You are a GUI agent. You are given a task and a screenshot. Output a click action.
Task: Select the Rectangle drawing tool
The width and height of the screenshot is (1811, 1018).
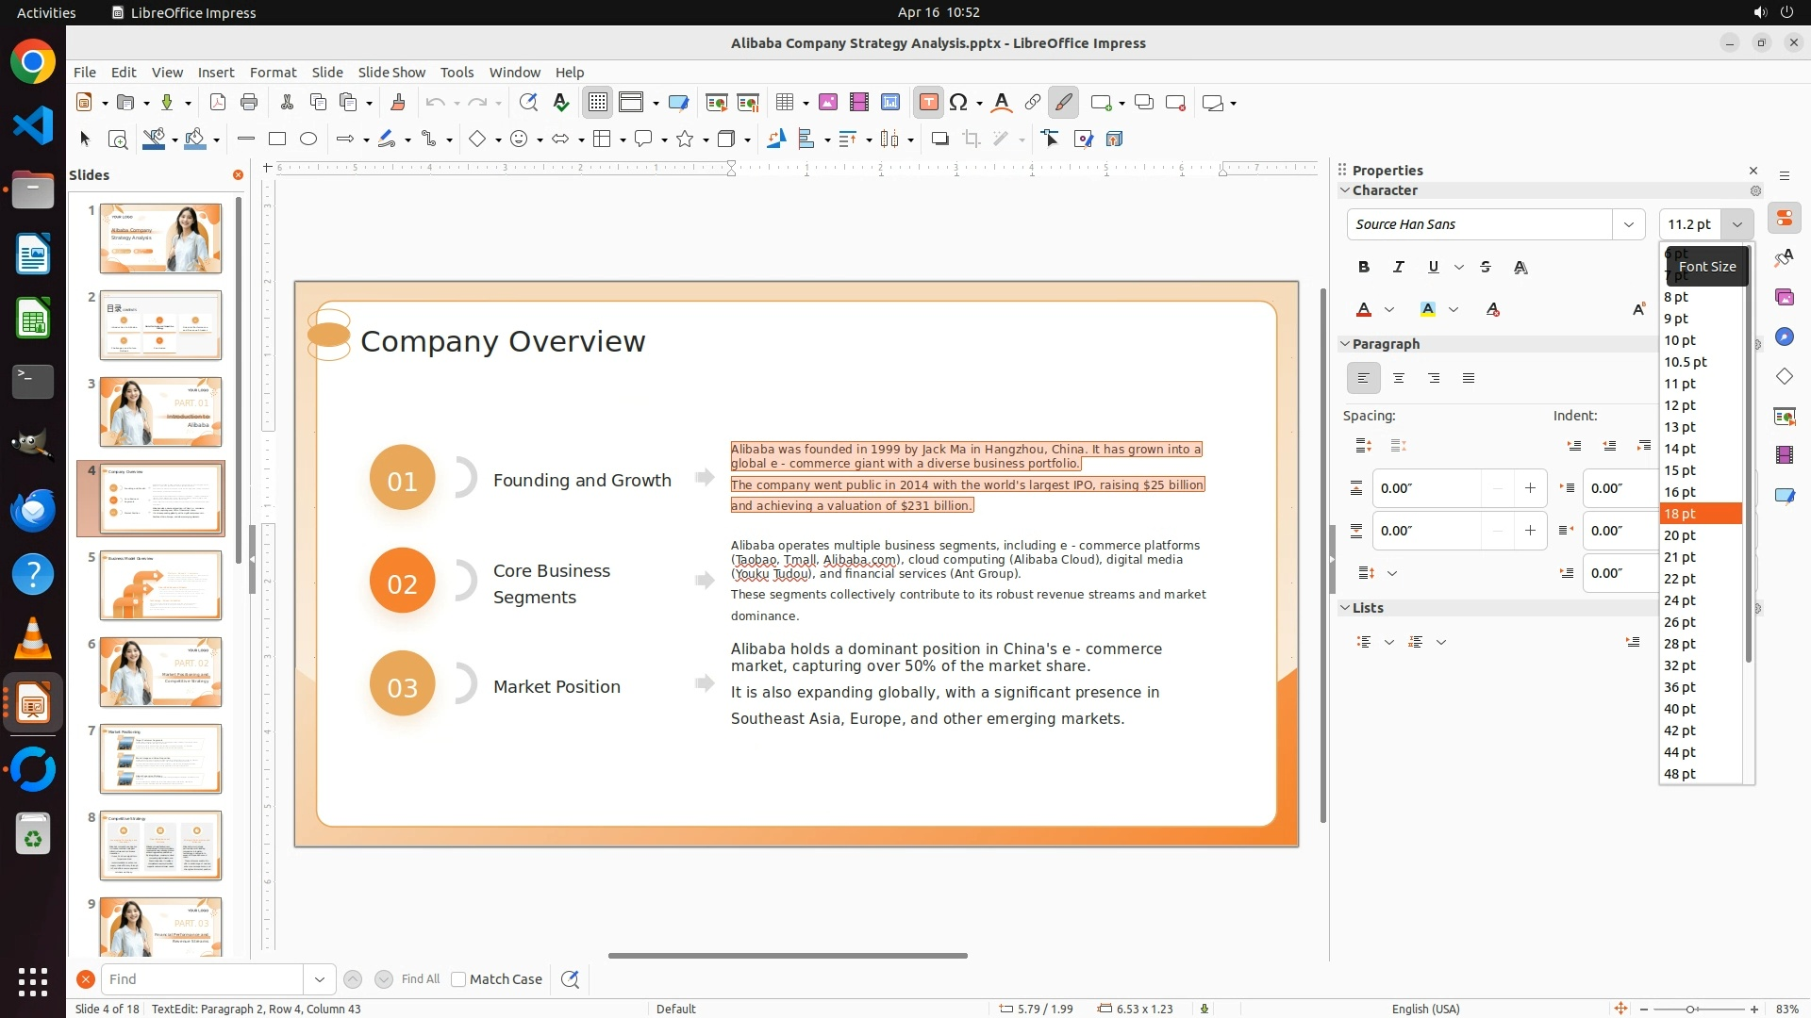click(x=277, y=140)
